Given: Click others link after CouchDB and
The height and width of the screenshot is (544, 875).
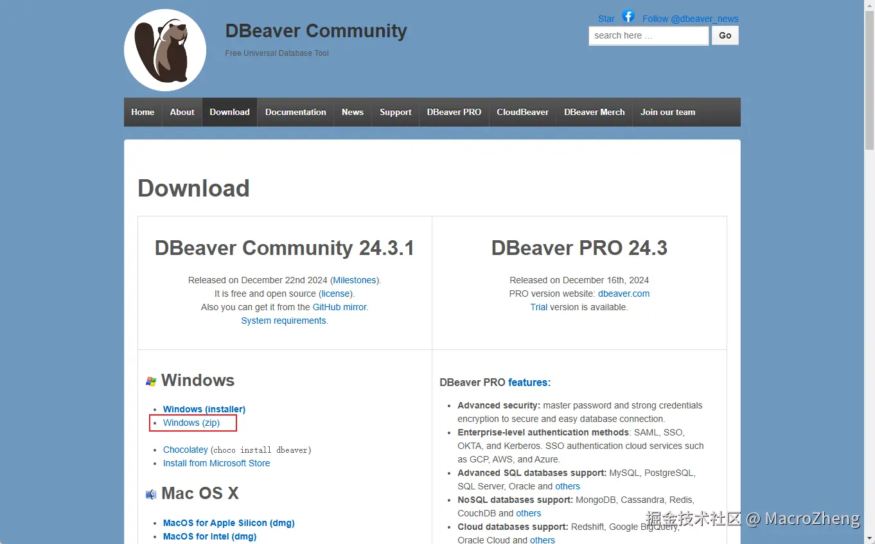Looking at the screenshot, I should (529, 513).
